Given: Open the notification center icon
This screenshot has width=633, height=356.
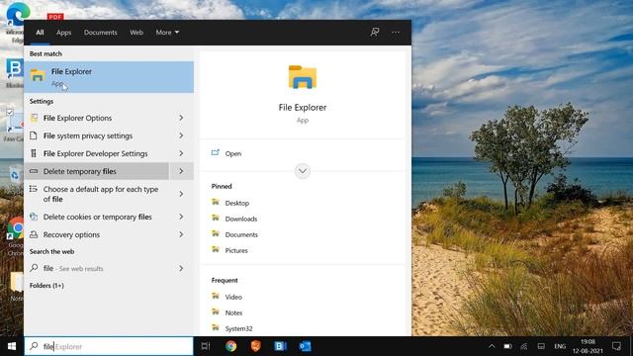Looking at the screenshot, I should [x=616, y=346].
